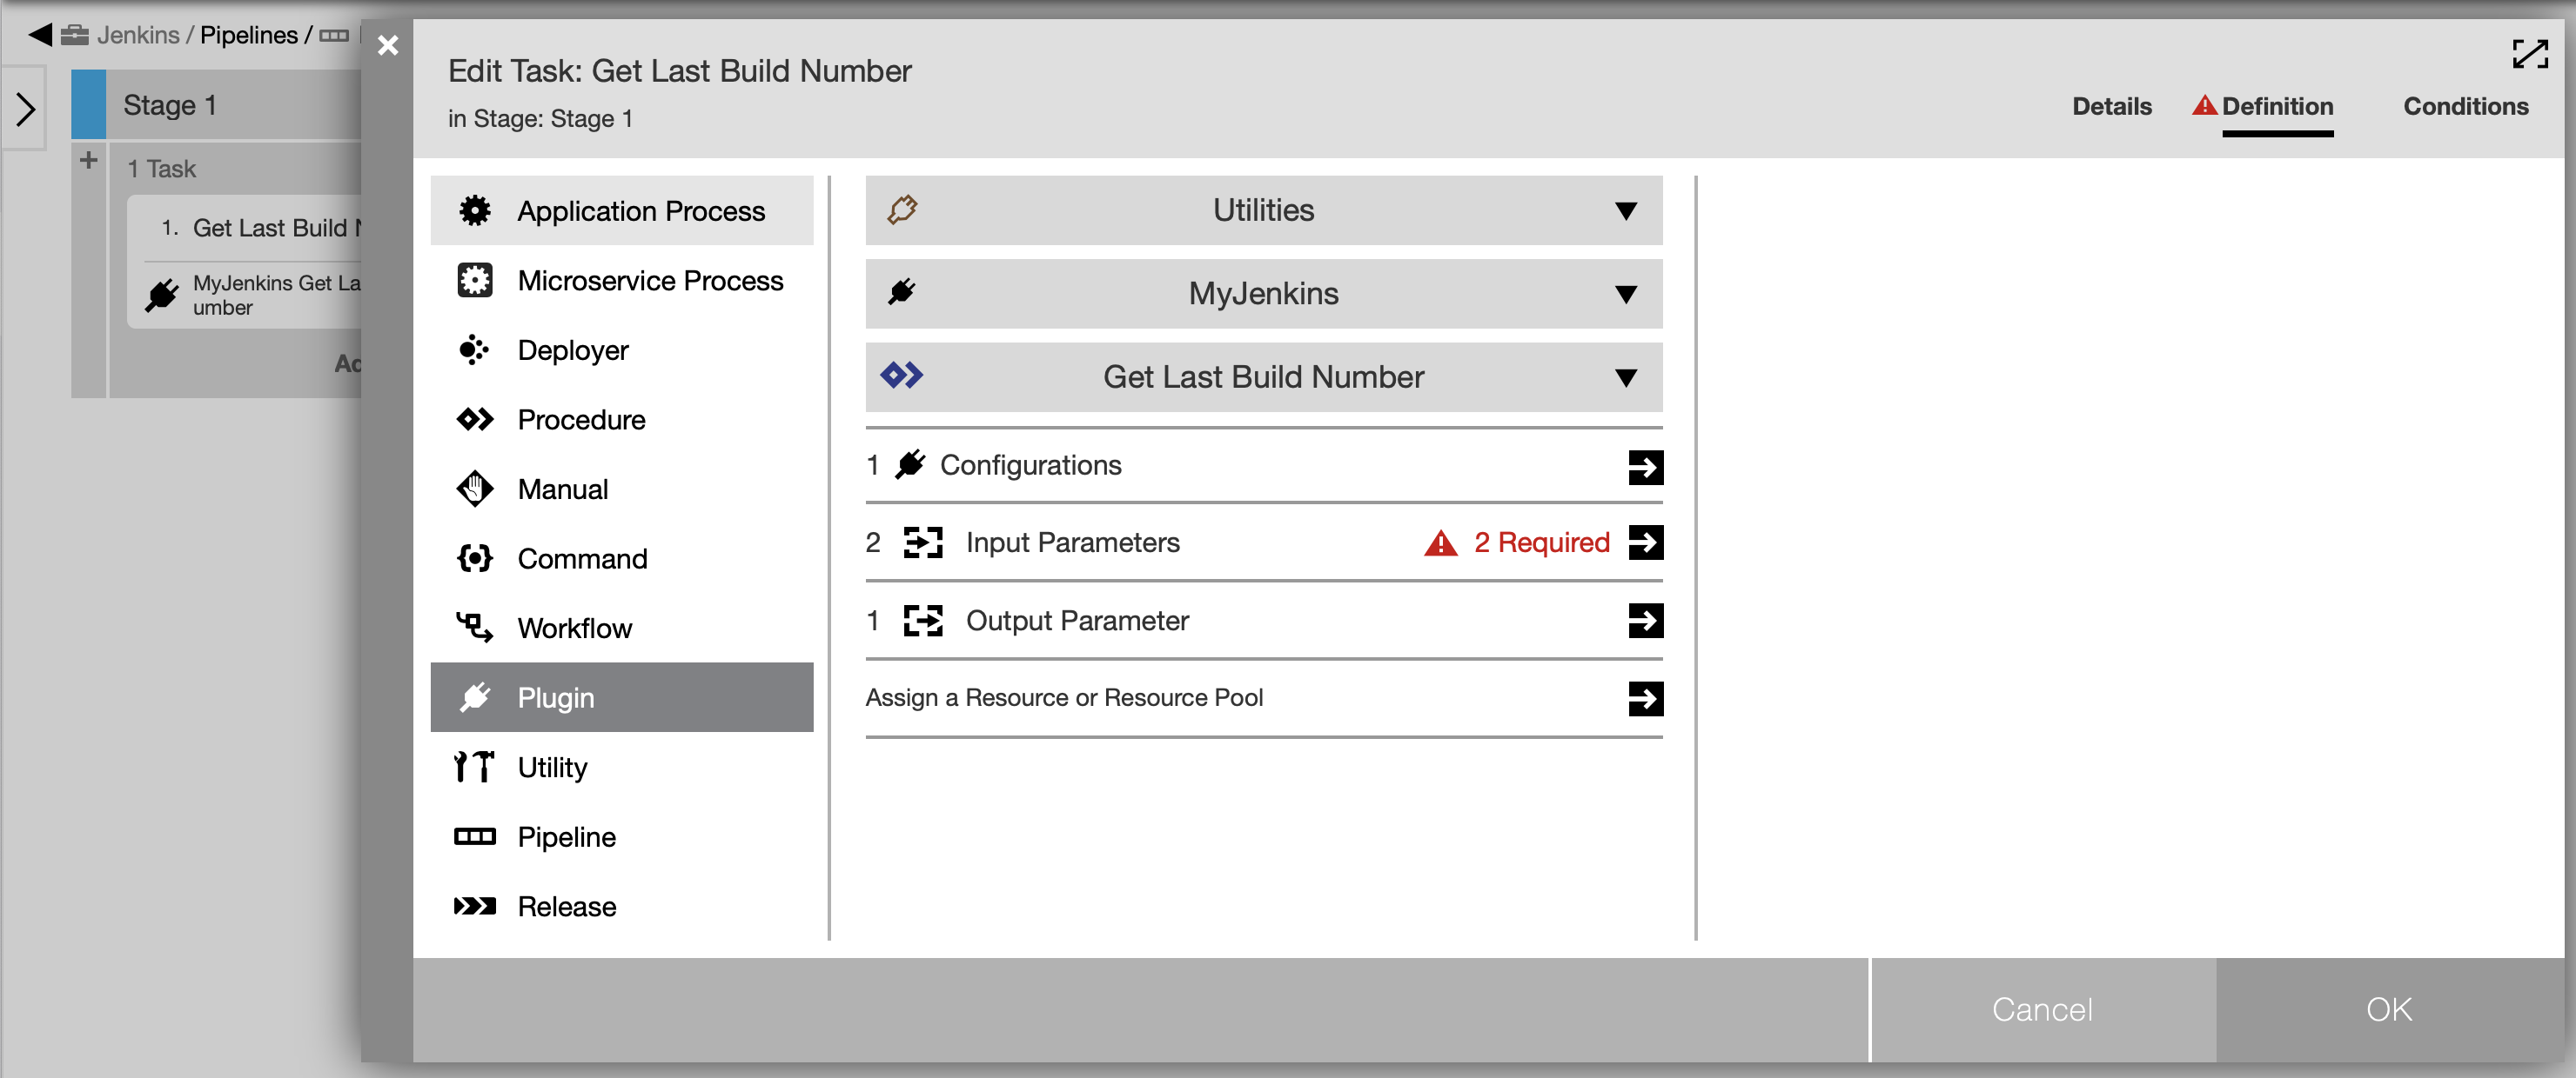
Task: Switch to the Details tab
Action: pos(2111,107)
